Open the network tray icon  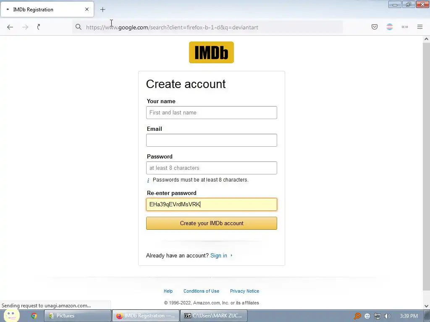click(x=378, y=316)
